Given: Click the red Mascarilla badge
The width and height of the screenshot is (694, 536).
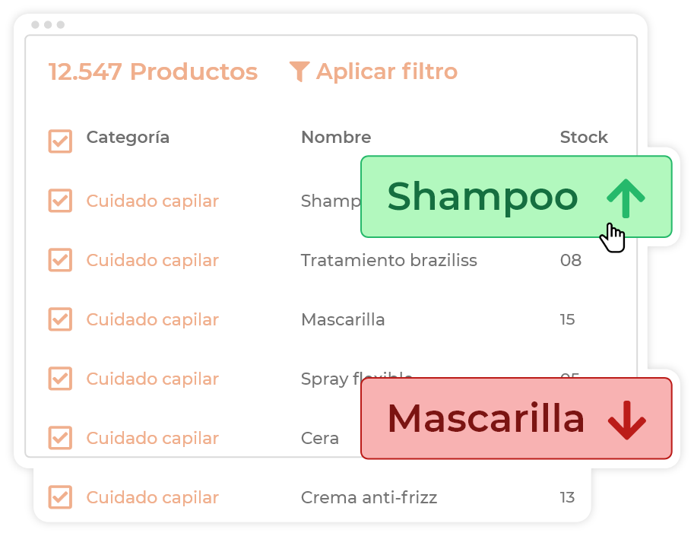Looking at the screenshot, I should pyautogui.click(x=486, y=418).
